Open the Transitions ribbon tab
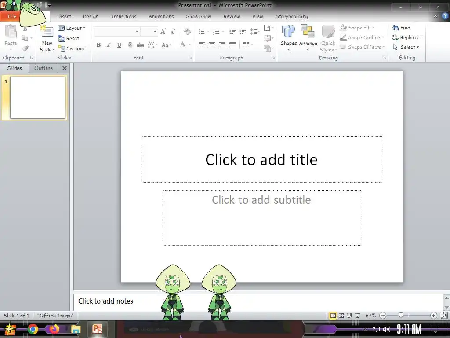 pos(123,16)
